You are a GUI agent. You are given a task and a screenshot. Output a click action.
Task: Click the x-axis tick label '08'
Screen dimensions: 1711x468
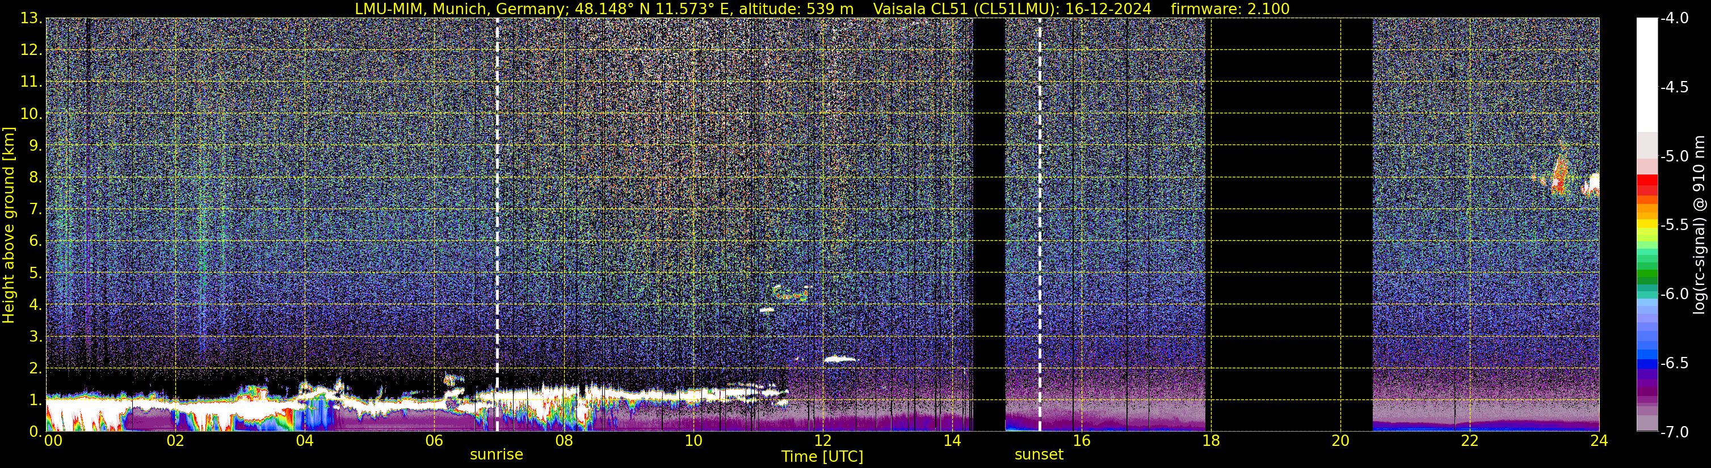[x=564, y=441]
